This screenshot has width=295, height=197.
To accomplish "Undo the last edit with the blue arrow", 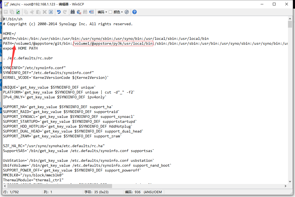I will (59, 12).
